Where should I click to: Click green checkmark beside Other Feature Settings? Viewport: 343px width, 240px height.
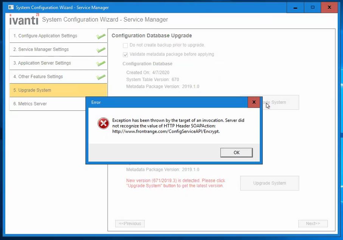pyautogui.click(x=101, y=77)
